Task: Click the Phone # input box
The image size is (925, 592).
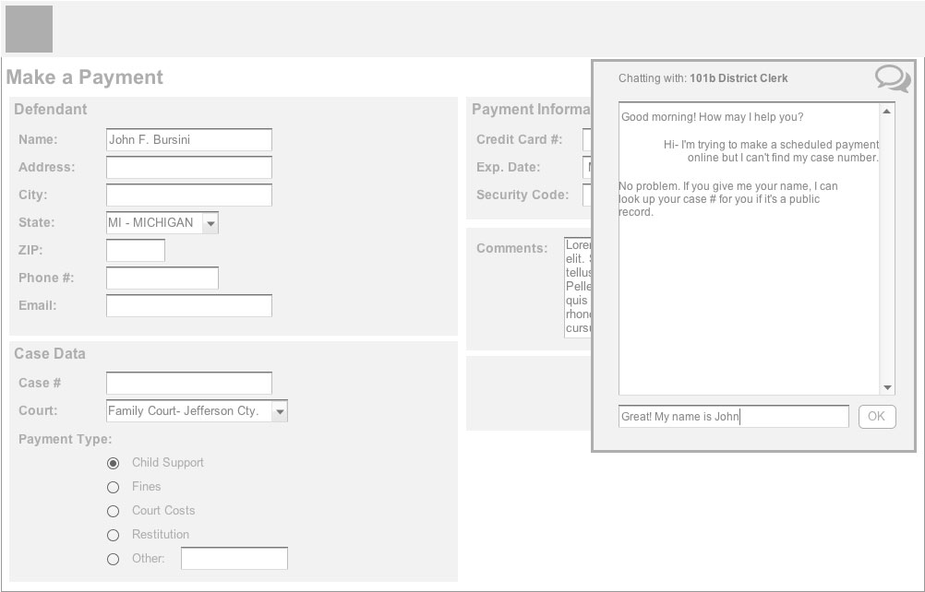Action: [162, 278]
